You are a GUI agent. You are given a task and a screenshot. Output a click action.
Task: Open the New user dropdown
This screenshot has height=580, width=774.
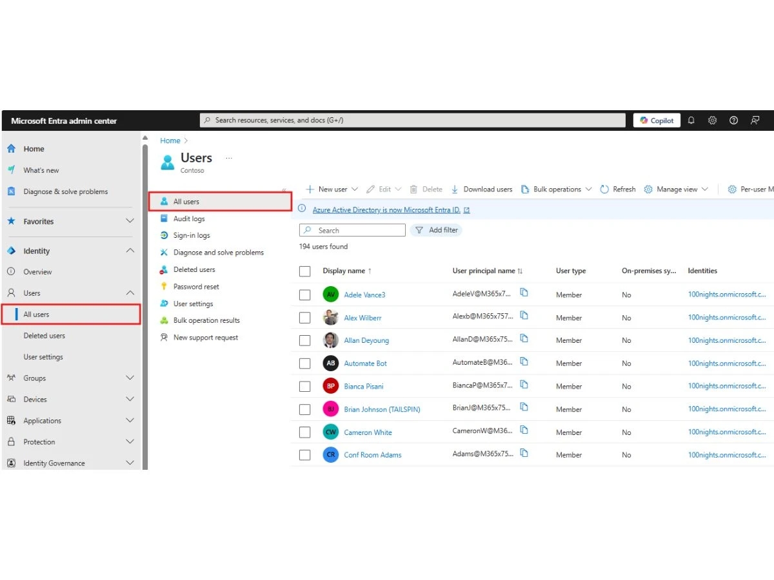tap(332, 189)
